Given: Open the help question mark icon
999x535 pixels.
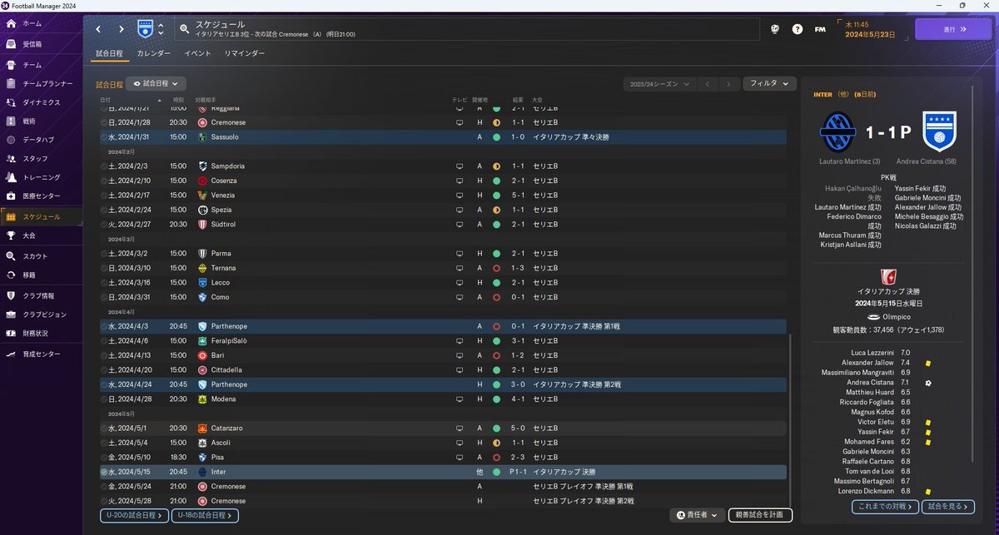Looking at the screenshot, I should [x=798, y=29].
